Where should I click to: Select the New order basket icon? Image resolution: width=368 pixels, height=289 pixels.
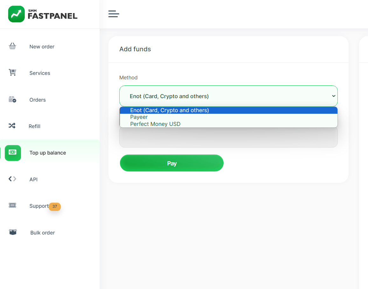pyautogui.click(x=12, y=46)
